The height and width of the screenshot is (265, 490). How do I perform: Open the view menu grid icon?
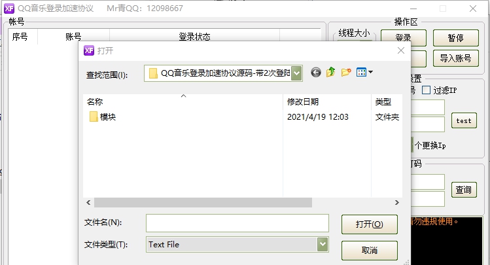(x=361, y=72)
